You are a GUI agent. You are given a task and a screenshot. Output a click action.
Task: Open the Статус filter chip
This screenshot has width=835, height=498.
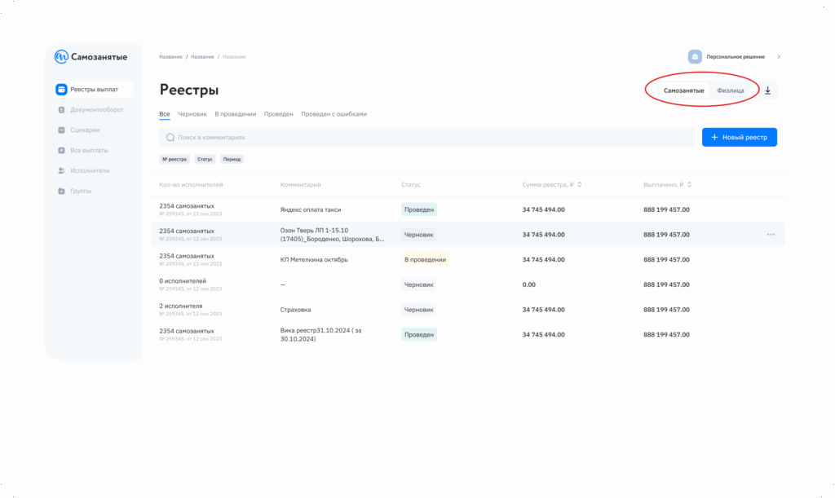tap(204, 159)
